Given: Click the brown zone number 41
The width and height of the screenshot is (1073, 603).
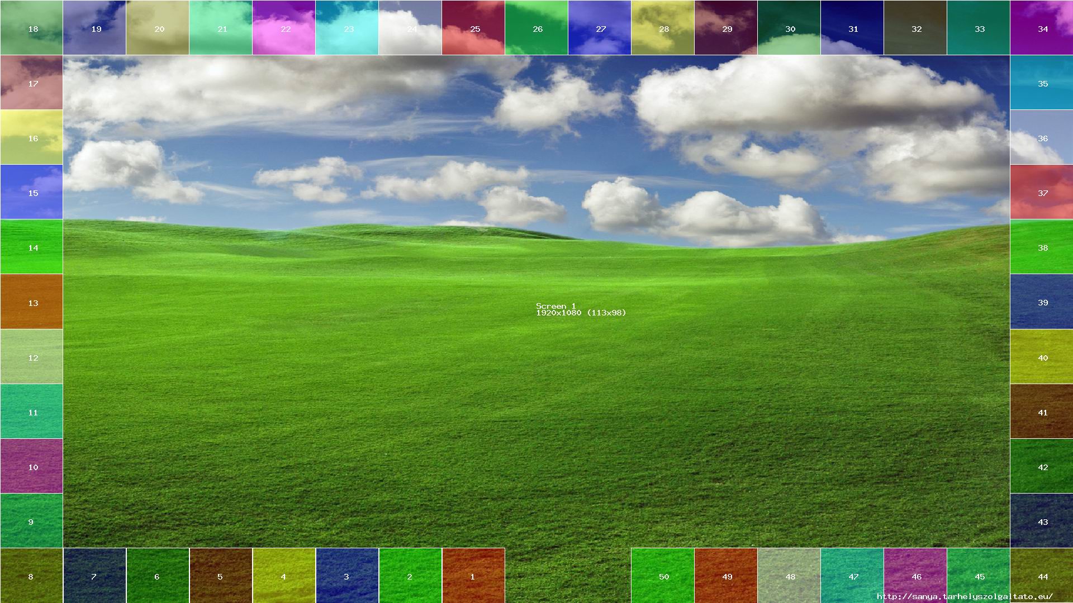Looking at the screenshot, I should tap(1042, 411).
